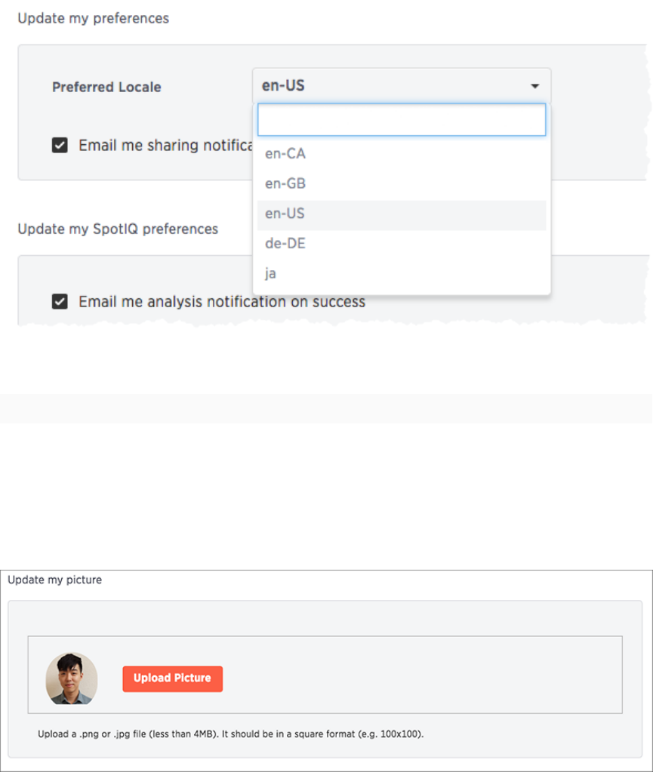Uncheck Email me sharing notifications checkbox
Screen dimensions: 653x772
click(60, 145)
